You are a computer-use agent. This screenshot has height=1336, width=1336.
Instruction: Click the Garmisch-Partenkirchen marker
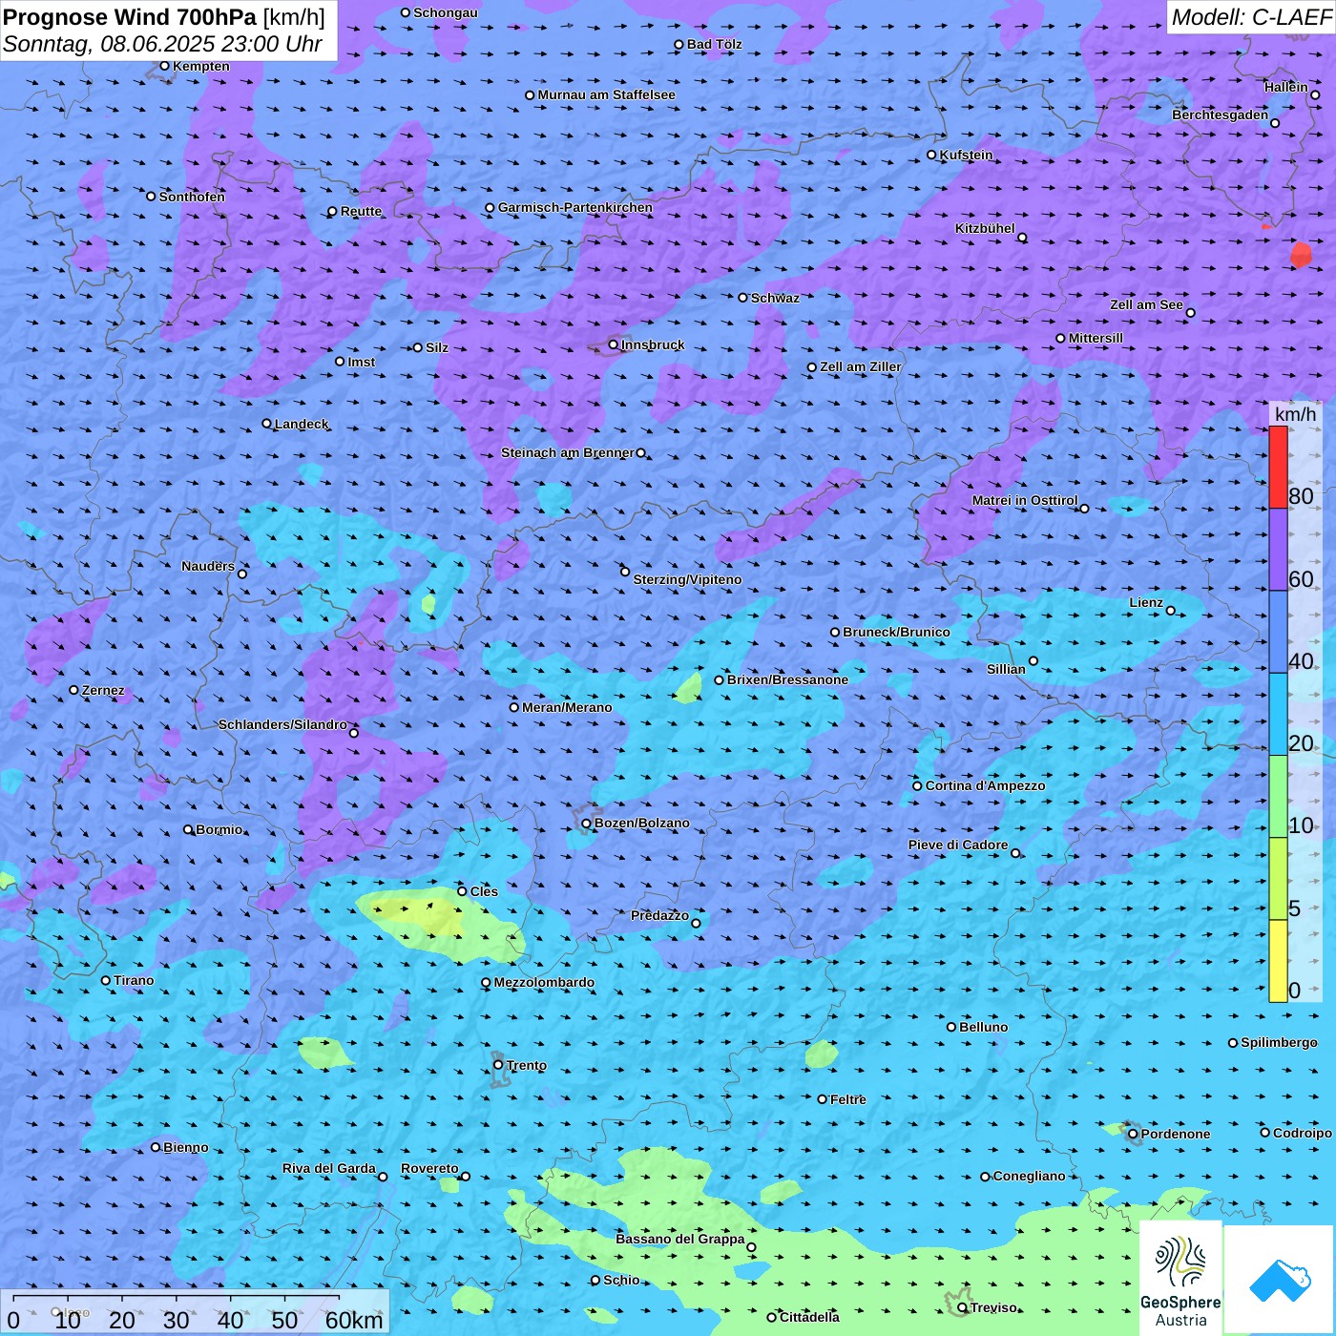[x=490, y=208]
